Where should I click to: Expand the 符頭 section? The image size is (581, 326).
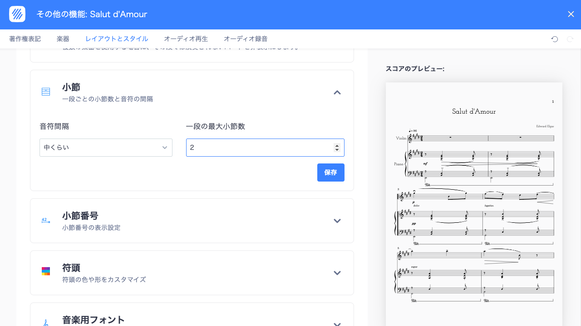[x=337, y=273]
